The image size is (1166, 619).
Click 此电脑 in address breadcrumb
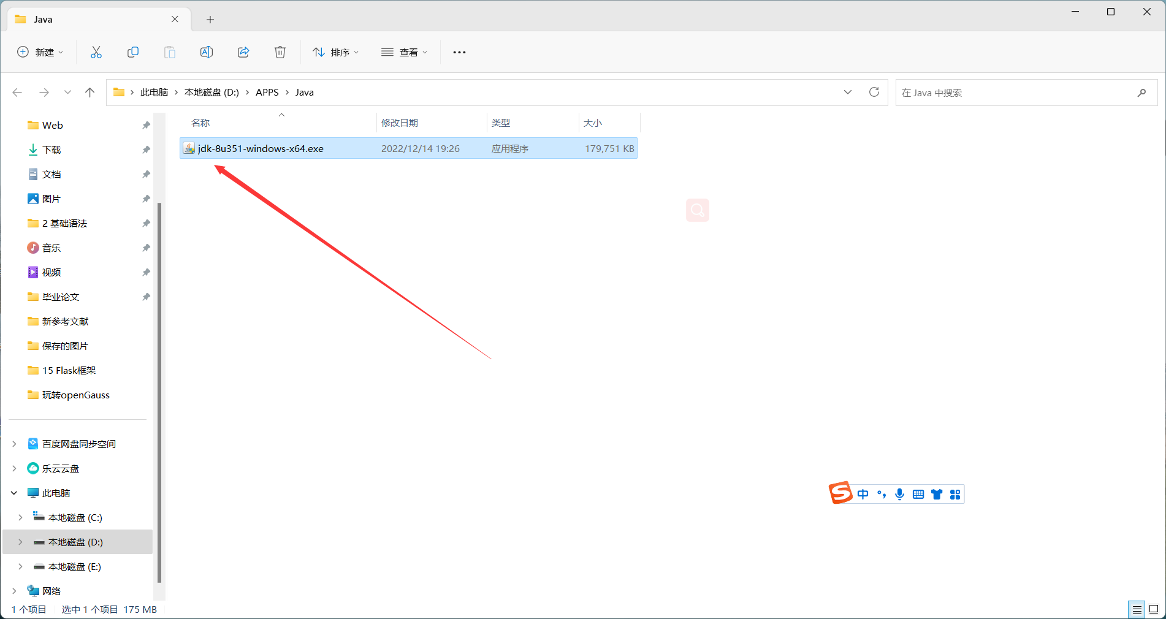pyautogui.click(x=154, y=93)
